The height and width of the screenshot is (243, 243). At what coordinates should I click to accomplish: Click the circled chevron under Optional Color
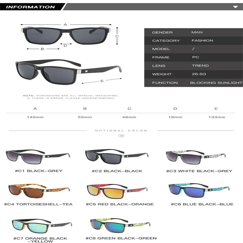pos(121,136)
